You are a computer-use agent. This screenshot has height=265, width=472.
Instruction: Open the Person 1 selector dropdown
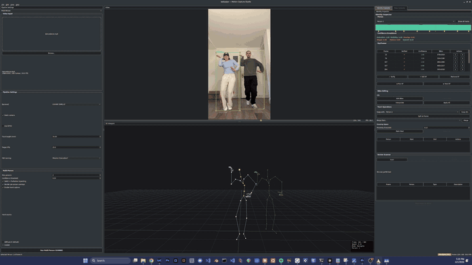coord(416,22)
